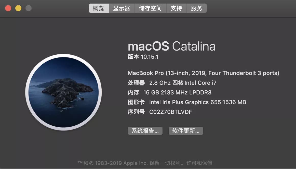The image size is (296, 169).
Task: Click the 软件更新 button
Action: tap(186, 131)
